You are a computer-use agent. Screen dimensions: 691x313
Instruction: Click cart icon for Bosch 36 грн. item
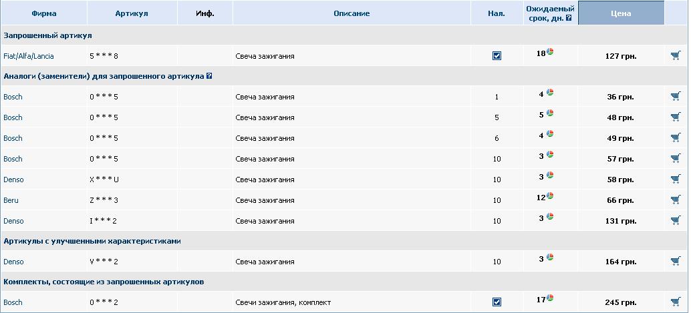point(675,97)
